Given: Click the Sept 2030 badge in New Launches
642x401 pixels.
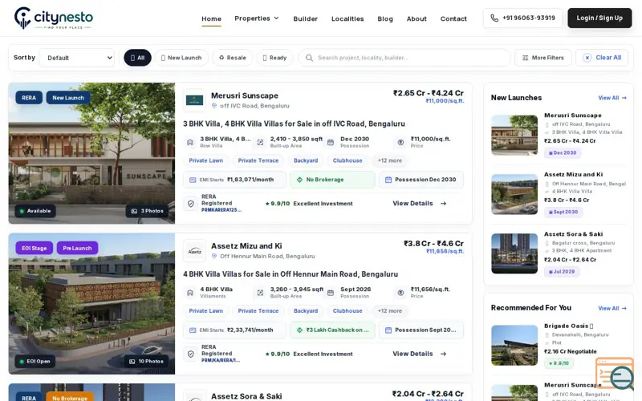Looking at the screenshot, I should 563,212.
